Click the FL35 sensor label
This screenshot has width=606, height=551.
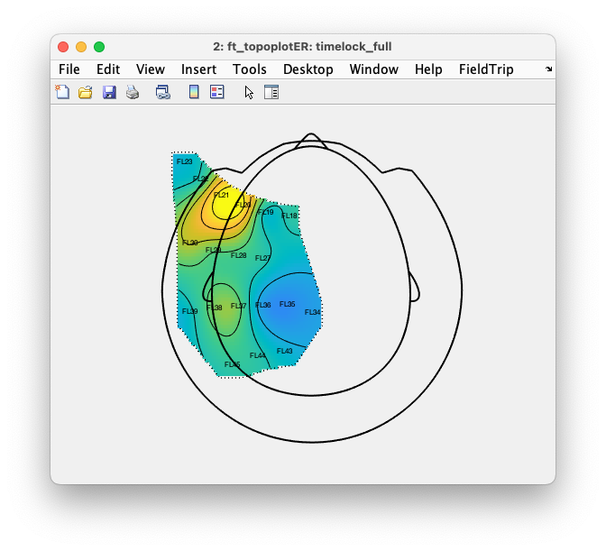287,304
